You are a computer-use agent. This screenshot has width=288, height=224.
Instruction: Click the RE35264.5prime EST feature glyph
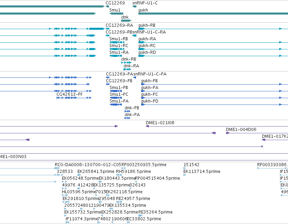coord(140,216)
